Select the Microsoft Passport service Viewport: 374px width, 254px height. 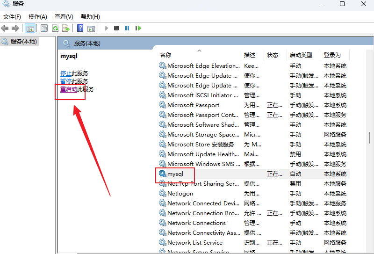254,105
